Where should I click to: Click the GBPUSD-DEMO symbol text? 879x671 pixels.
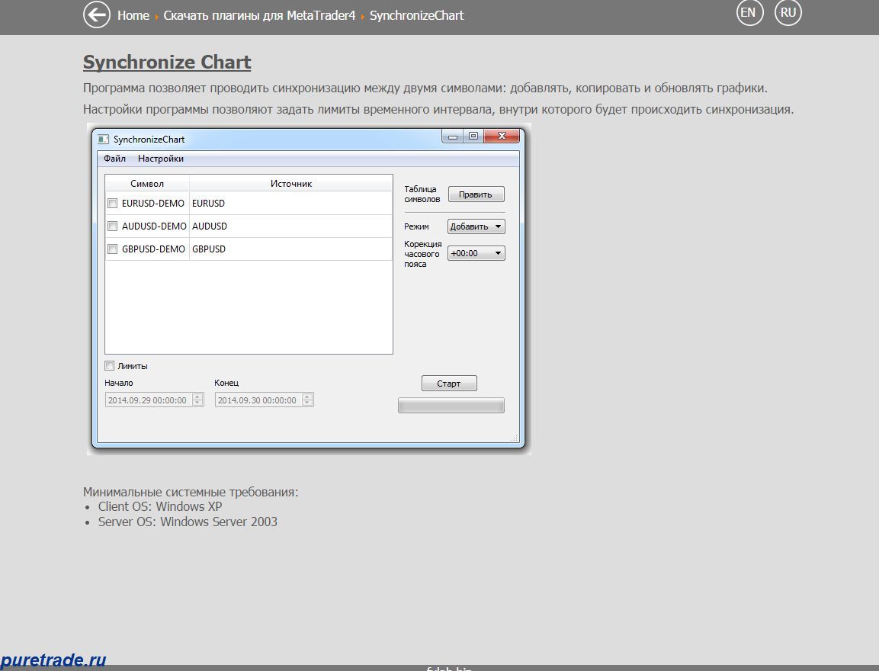point(153,249)
